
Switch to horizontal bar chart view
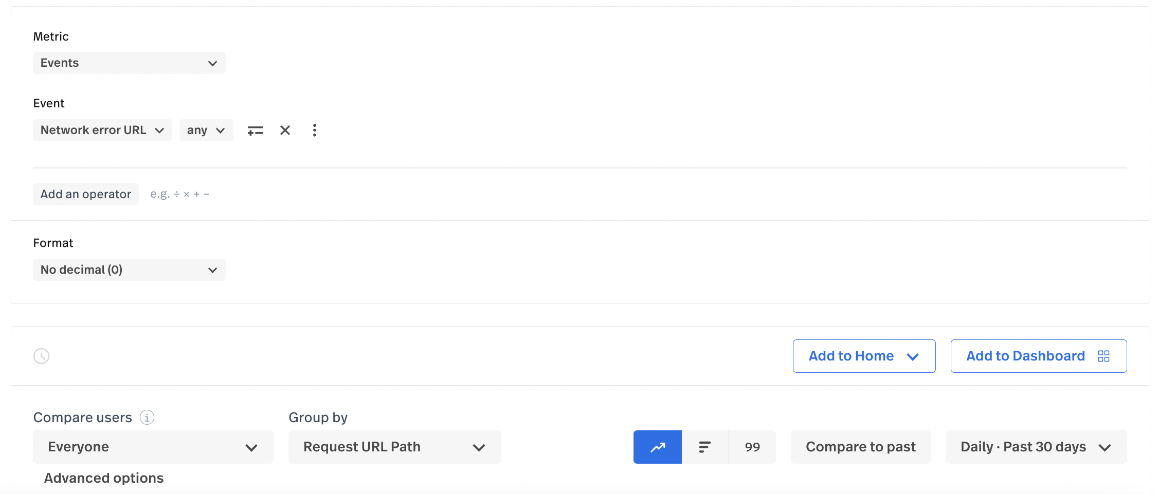[704, 447]
